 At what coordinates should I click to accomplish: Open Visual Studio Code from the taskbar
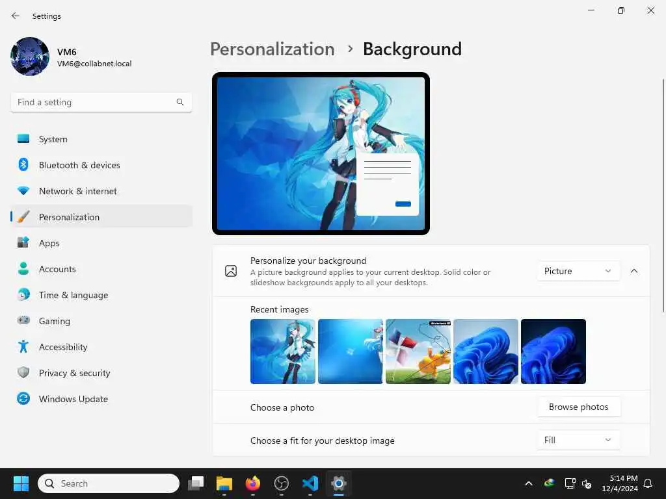310,483
